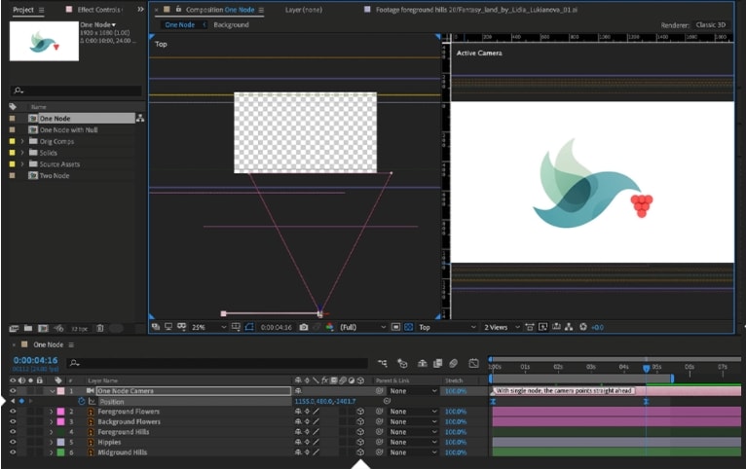The width and height of the screenshot is (746, 469).
Task: Open the 2 Views layout dropdown
Action: [x=502, y=327]
